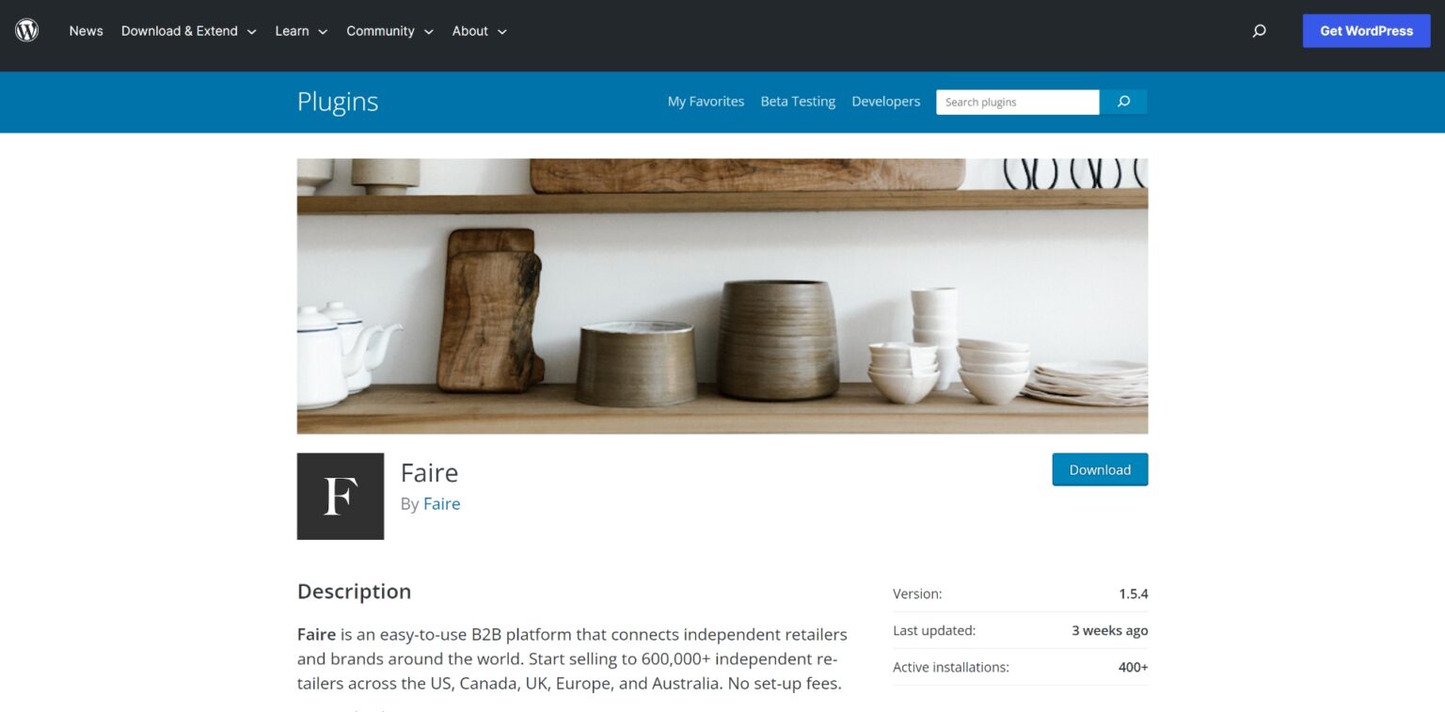Open the site search magnifier icon
1445x712 pixels.
pyautogui.click(x=1259, y=31)
